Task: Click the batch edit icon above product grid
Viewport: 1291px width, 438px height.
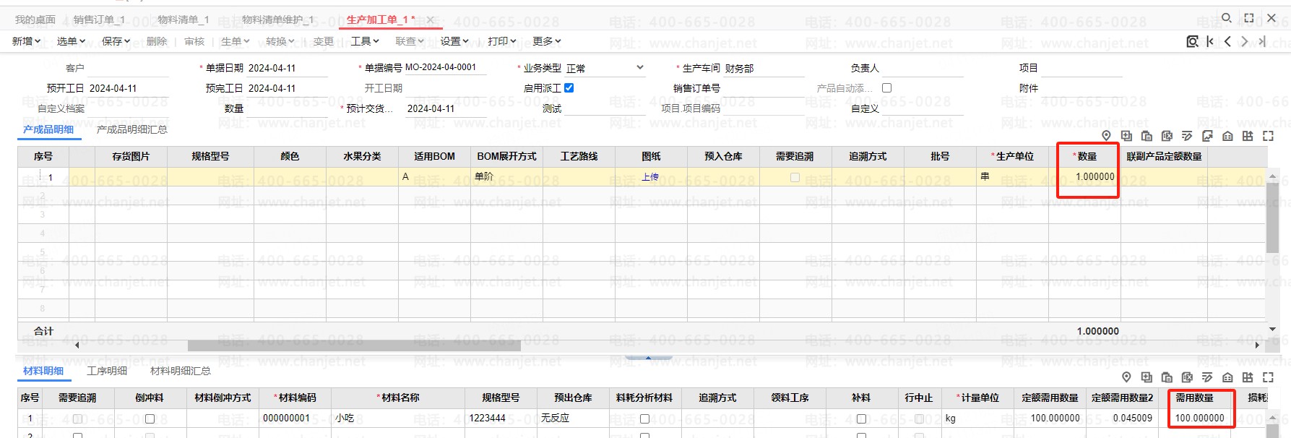Action: (1187, 136)
